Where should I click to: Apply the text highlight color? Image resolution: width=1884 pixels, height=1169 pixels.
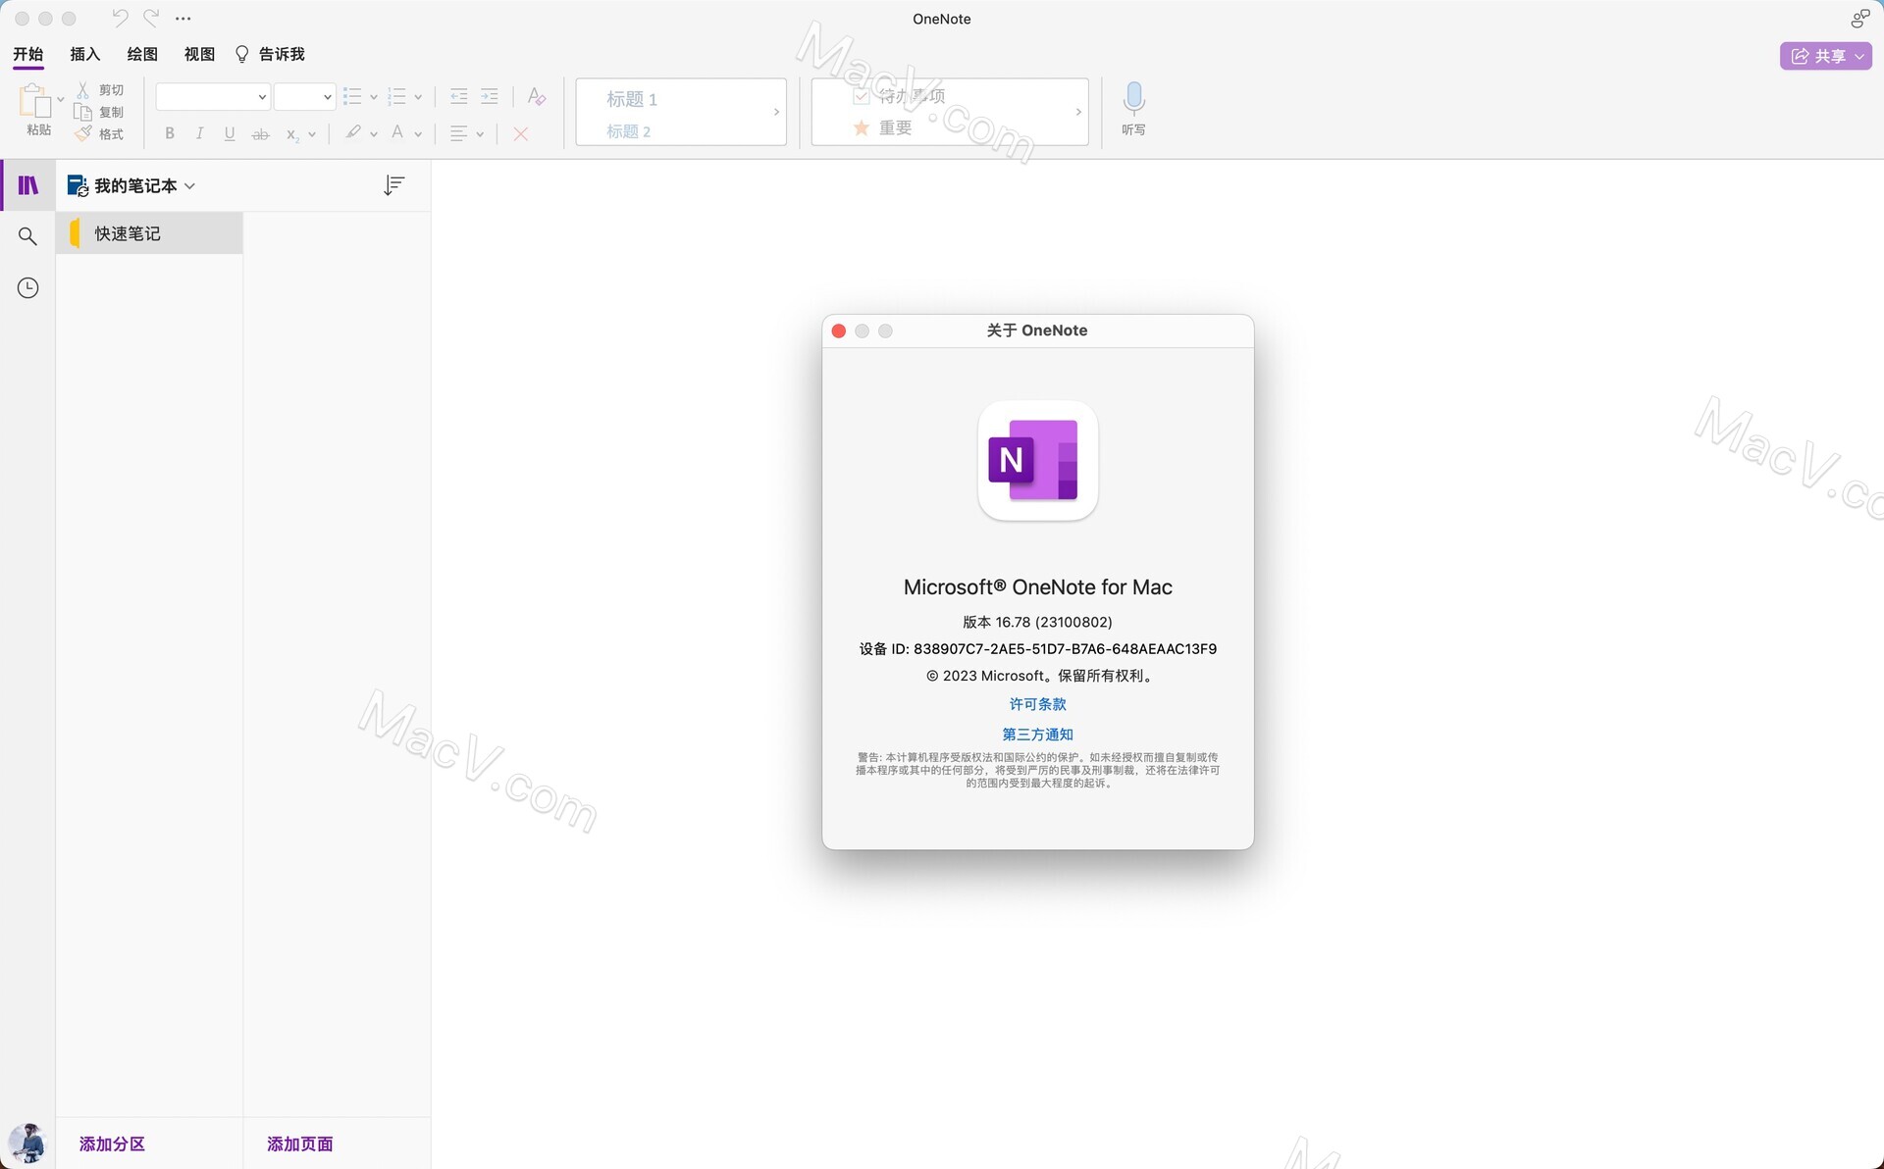tap(353, 132)
